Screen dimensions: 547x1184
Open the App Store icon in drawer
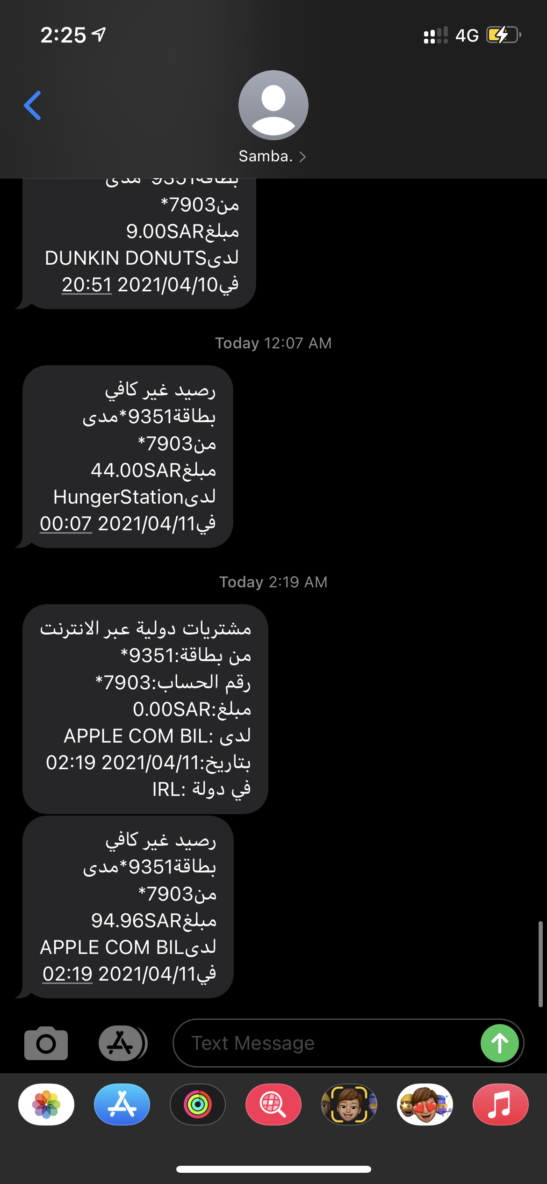click(122, 1105)
